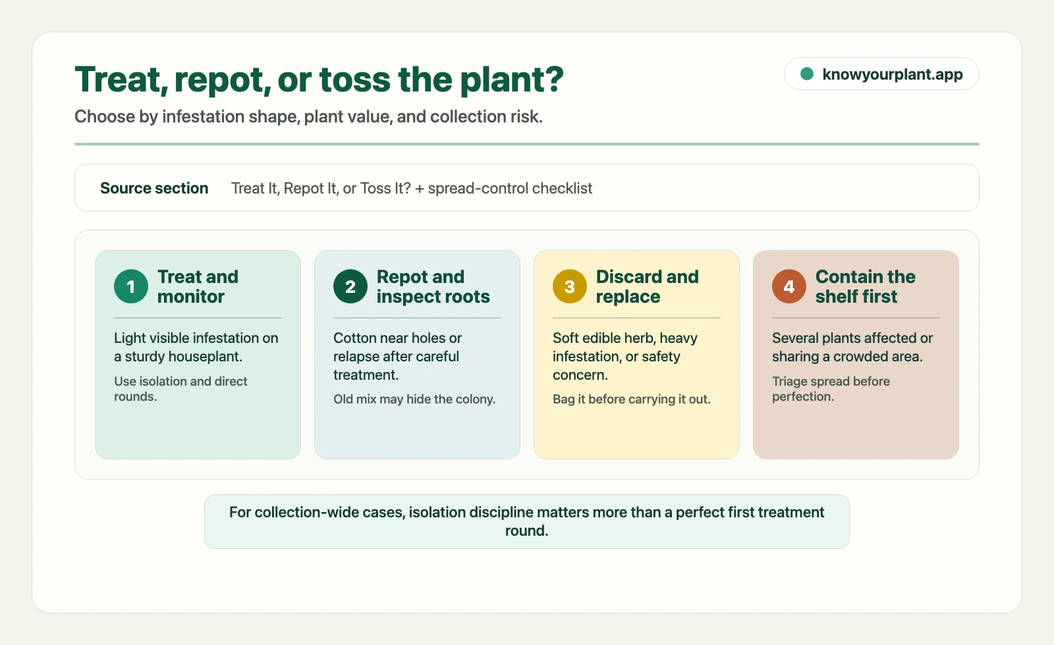Click 'Bag it before carrying it out.' note
The image size is (1054, 645).
[x=632, y=399]
